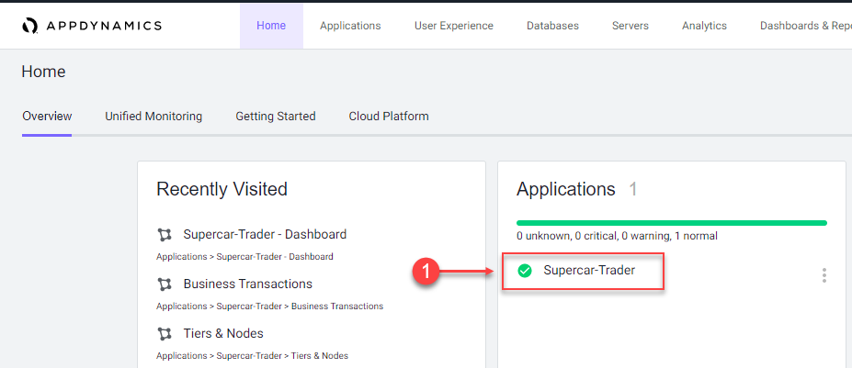Open the Applications menu tab
Viewport: 852px width, 368px height.
click(x=350, y=26)
